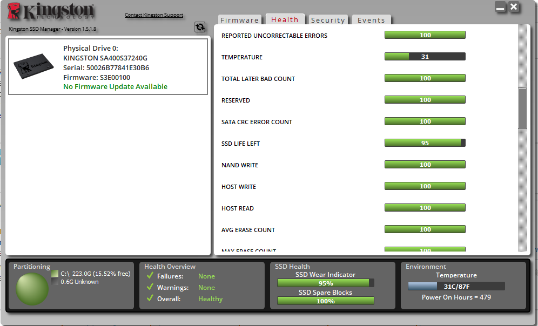Click the 'Serial: 50026B77841E30B6' text

pyautogui.click(x=106, y=67)
